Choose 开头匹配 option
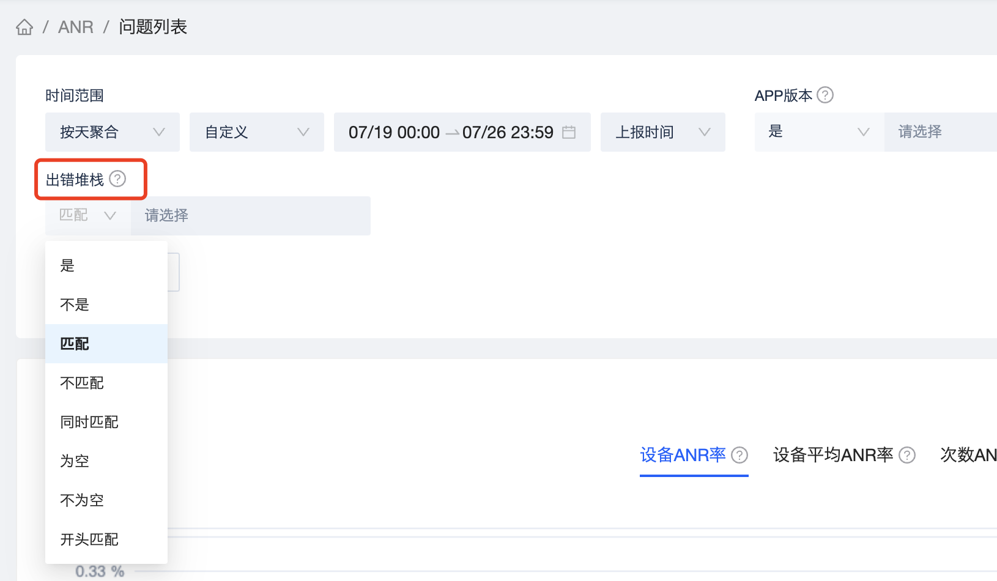997x581 pixels. (106, 539)
